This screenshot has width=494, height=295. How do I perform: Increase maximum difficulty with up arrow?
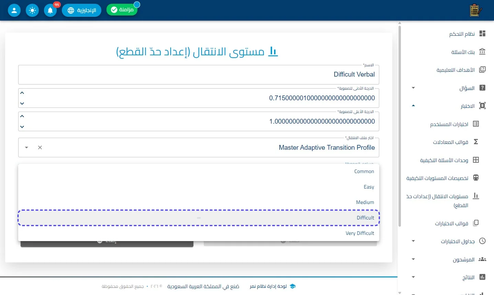coord(22,116)
